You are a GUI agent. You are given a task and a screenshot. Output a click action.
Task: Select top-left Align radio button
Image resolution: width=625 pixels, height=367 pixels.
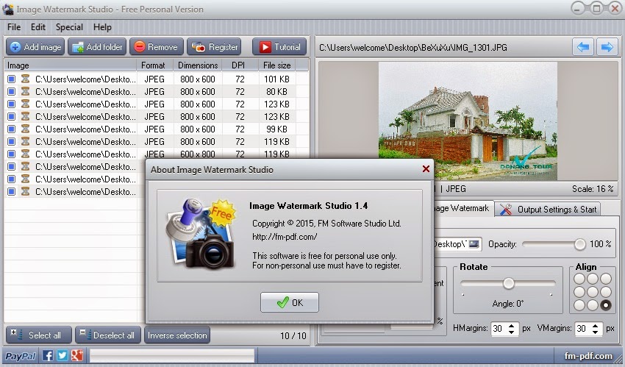click(579, 279)
